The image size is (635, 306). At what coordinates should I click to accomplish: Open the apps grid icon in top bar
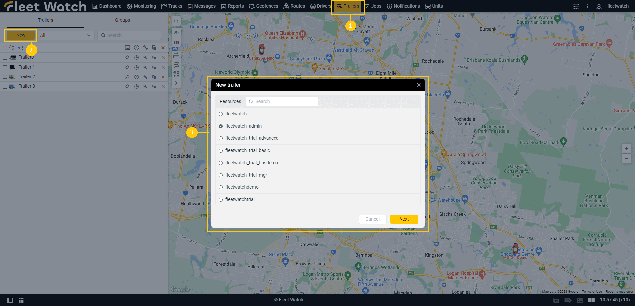[576, 6]
